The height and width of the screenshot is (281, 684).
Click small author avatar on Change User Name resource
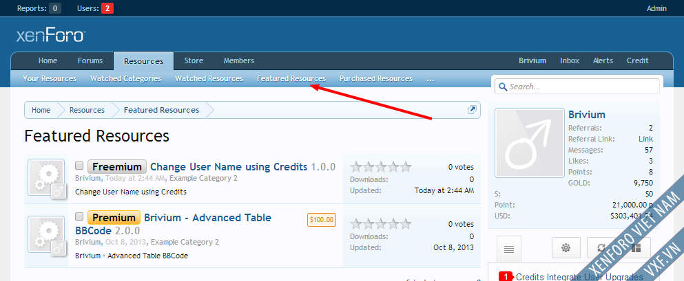59,191
